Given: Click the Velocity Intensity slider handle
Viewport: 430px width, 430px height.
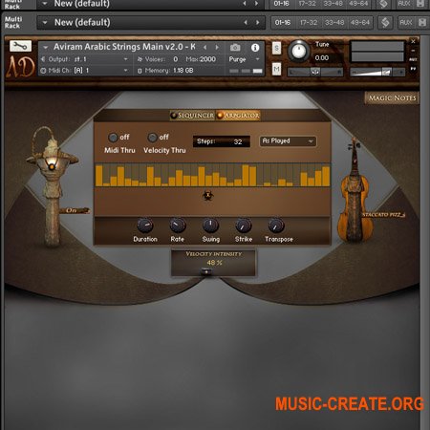Looking at the screenshot, I should pyautogui.click(x=206, y=271).
